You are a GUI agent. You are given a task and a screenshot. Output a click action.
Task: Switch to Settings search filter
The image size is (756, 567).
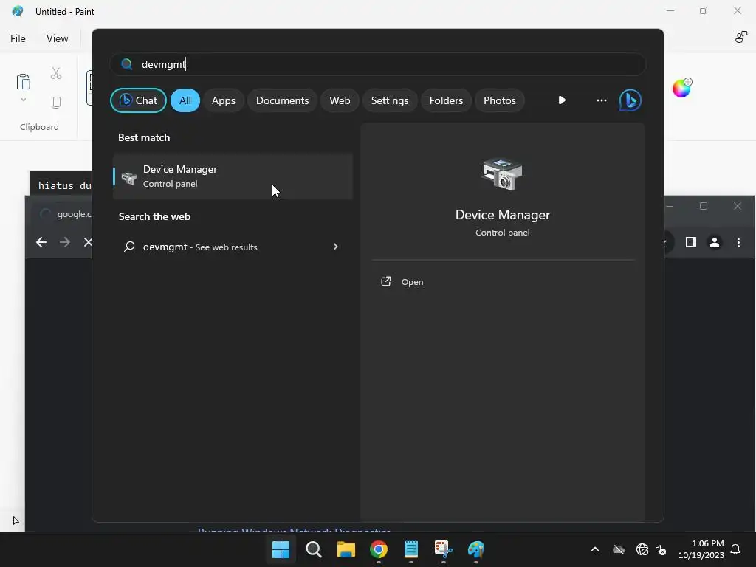click(390, 100)
